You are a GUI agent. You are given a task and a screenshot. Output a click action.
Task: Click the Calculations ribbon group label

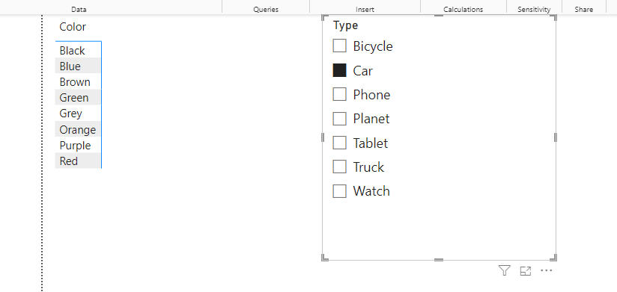tap(463, 10)
